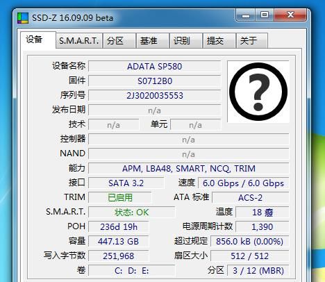The height and width of the screenshot is (282, 325).
Task: Click the ACS-2 ATA standard value
Action: coord(250,198)
